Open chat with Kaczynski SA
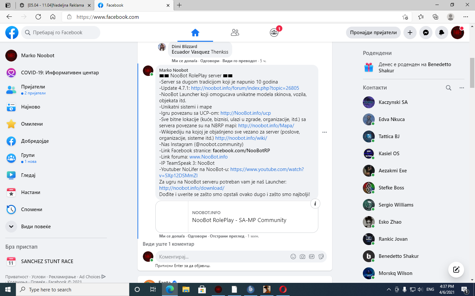Screen dimensions: 475x296 coord(414,102)
